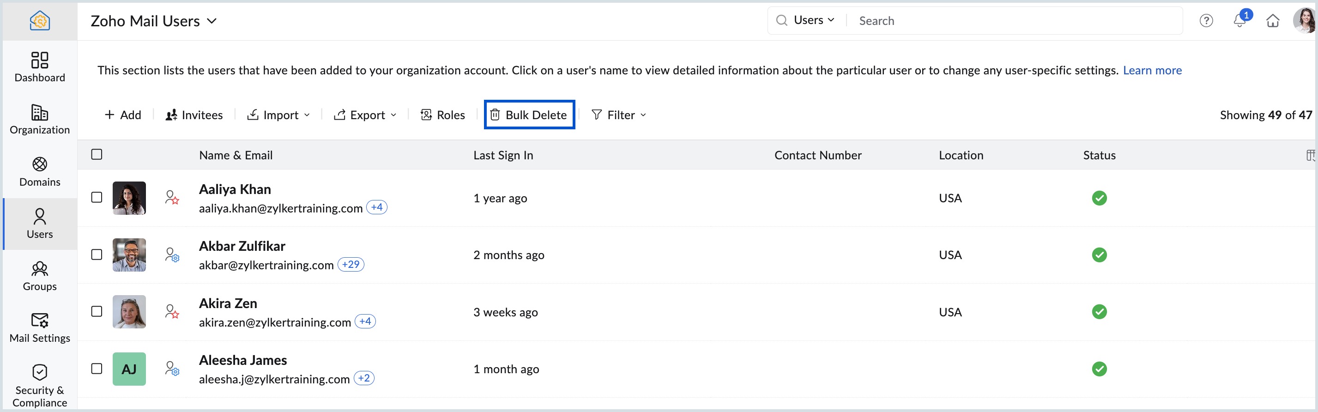1318x412 pixels.
Task: Open the Users search scope dropdown
Action: (814, 20)
